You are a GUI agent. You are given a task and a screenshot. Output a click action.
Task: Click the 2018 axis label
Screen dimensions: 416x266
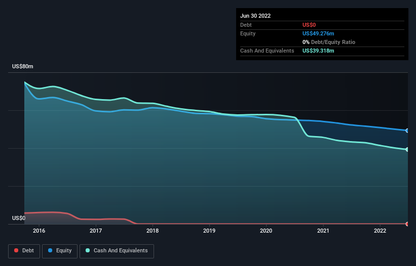[x=153, y=231]
